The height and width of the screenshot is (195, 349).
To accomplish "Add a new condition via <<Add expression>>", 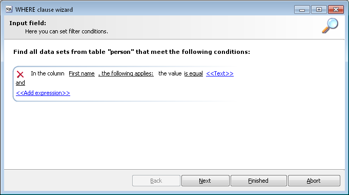I will (x=43, y=93).
